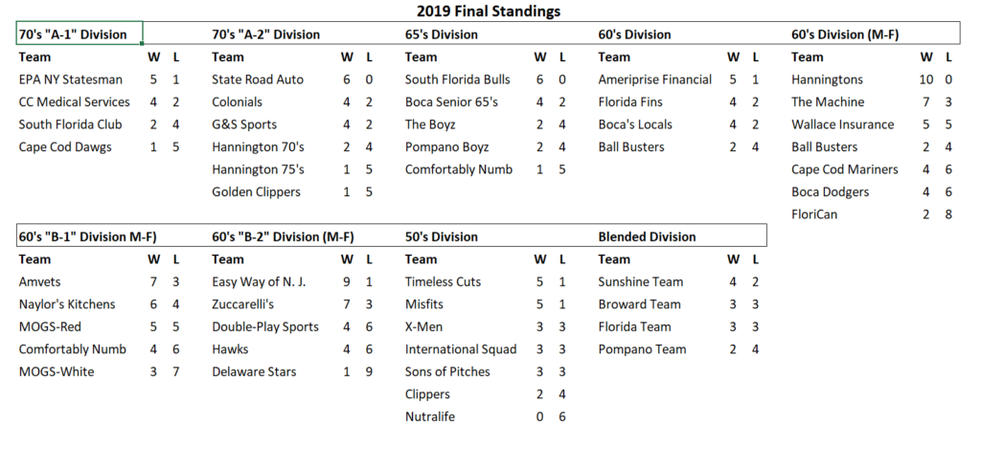Select the International Squad cell
Viewport: 981px width, 449px height.
tap(460, 349)
